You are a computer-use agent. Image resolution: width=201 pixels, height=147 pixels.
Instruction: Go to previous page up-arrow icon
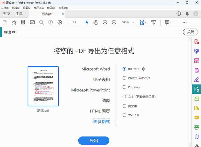pos(51,22)
